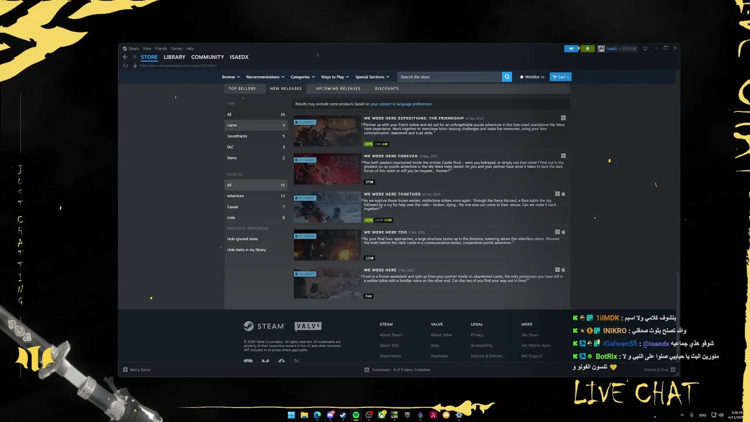Expand the Ways to Play dropdown
The width and height of the screenshot is (750, 422).
coord(335,77)
